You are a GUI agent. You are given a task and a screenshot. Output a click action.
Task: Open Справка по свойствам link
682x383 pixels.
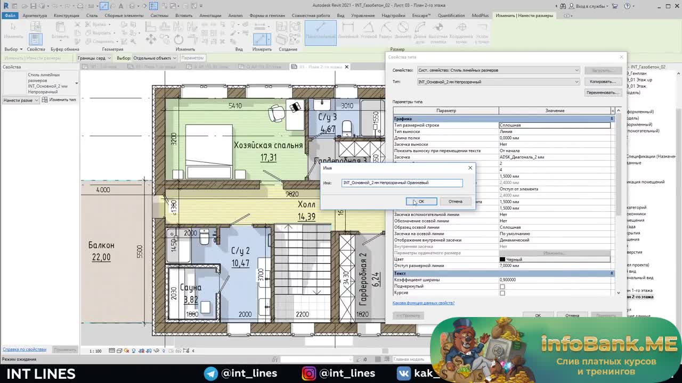25,349
